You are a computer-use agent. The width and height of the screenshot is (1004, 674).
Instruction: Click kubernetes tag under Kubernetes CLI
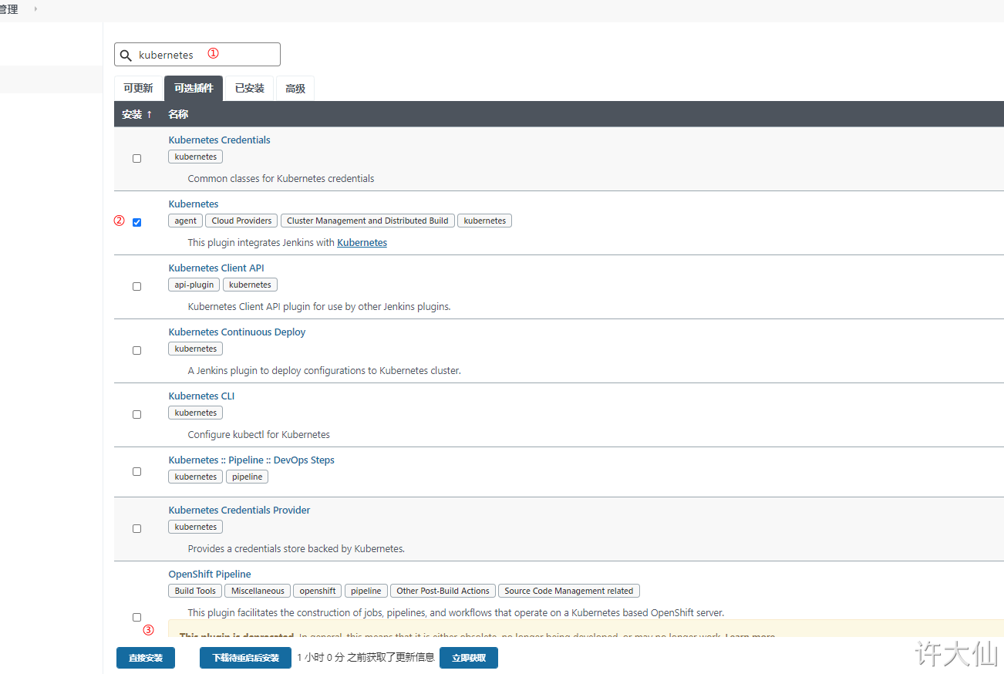point(196,413)
